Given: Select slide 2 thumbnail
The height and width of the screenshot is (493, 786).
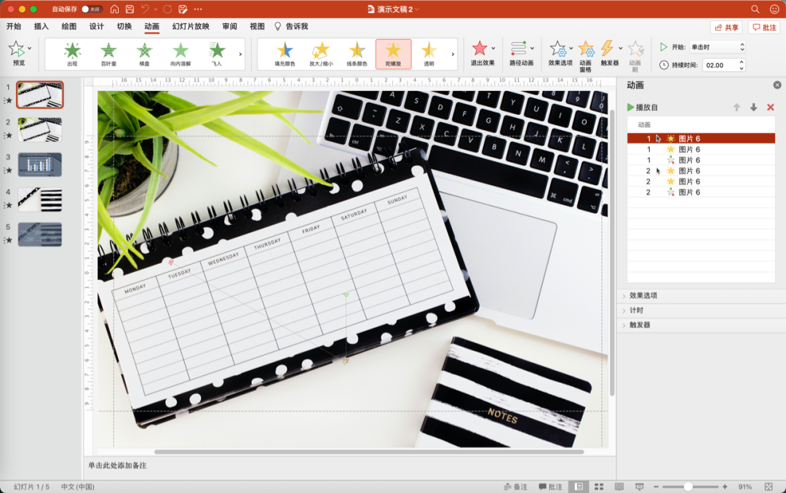Looking at the screenshot, I should pyautogui.click(x=40, y=129).
